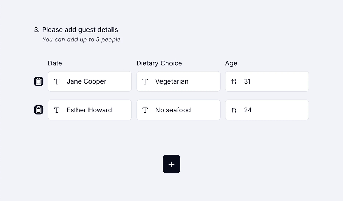Click the delete icon next to Esther Howard's row
The image size is (343, 201).
point(38,110)
